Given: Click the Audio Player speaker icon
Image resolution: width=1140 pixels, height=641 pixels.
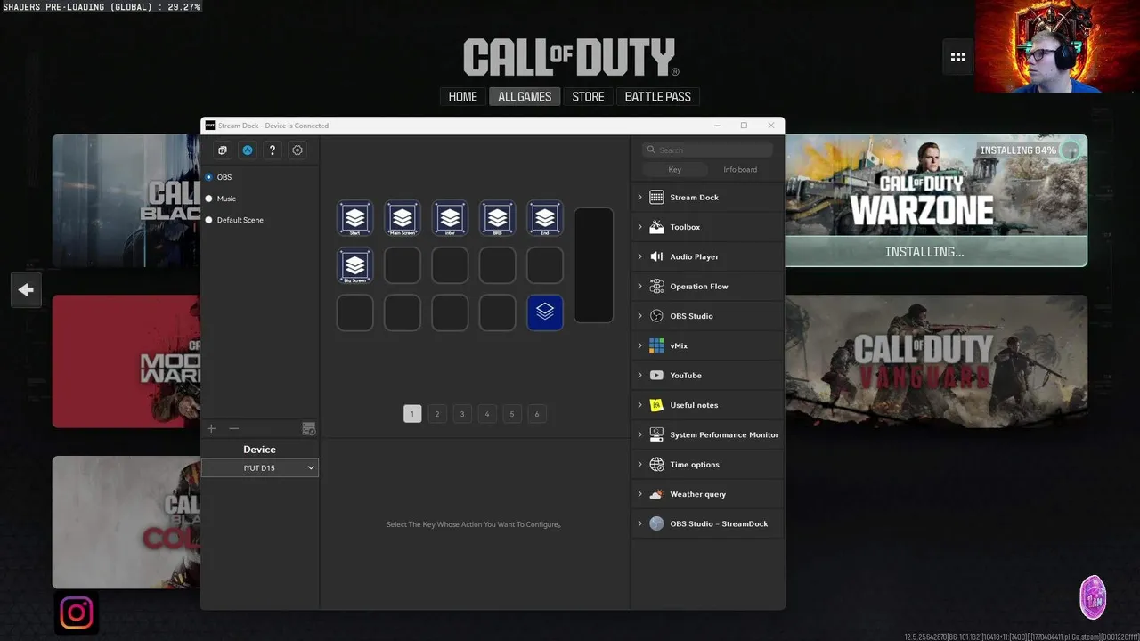Looking at the screenshot, I should click(x=656, y=256).
